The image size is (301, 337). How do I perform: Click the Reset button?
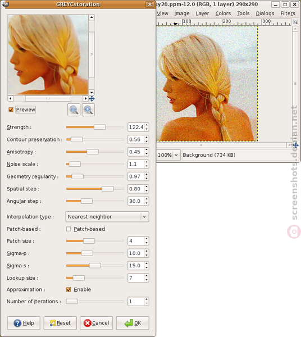coord(60,323)
